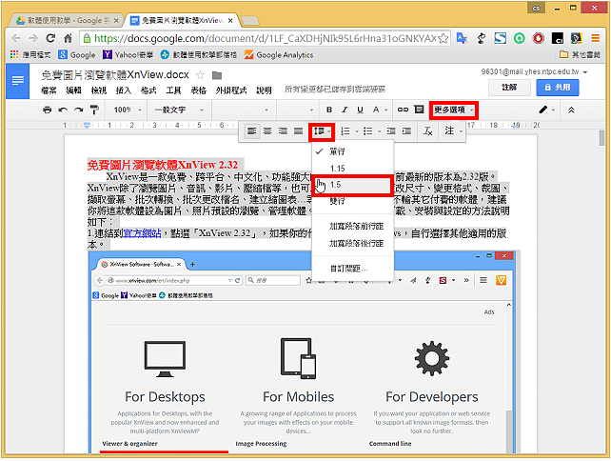Click the Undo arrow icon
611x461 pixels.
(63, 110)
